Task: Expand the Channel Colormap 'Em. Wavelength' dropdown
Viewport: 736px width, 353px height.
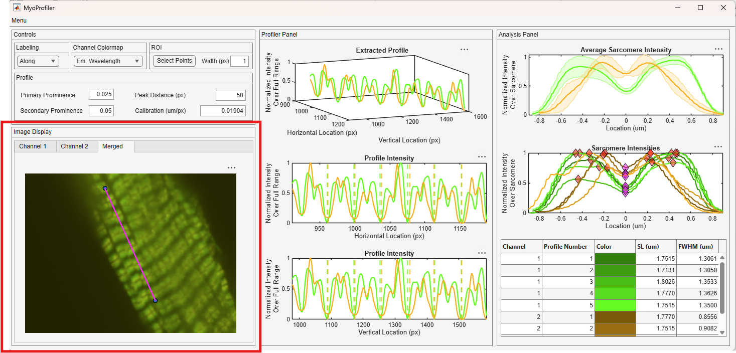Action: (x=108, y=61)
